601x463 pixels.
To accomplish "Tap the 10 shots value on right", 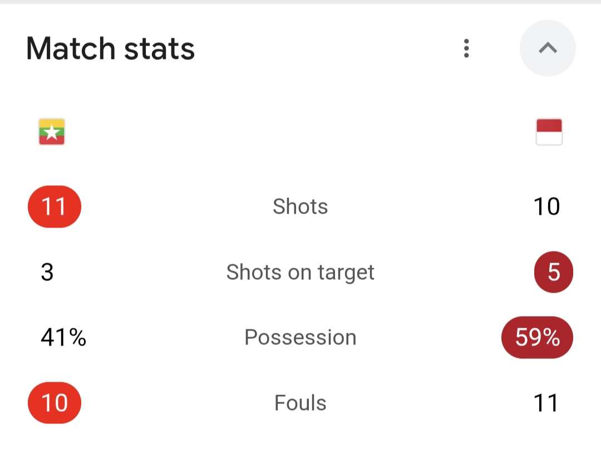I will (x=546, y=206).
